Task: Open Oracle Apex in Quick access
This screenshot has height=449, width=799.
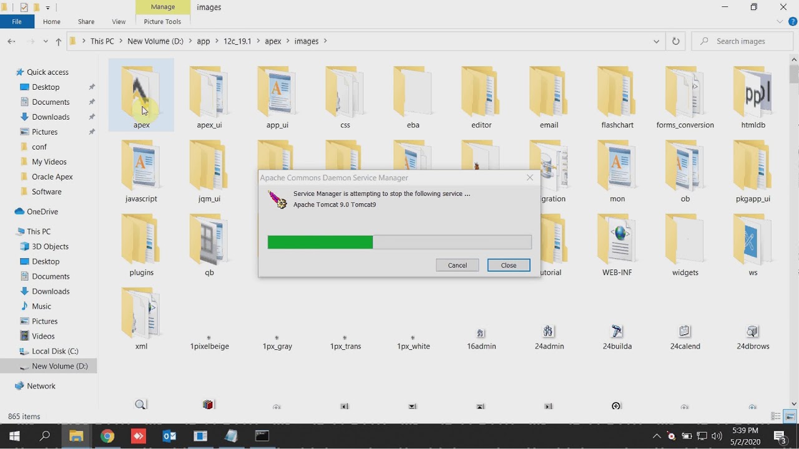Action: tap(52, 176)
